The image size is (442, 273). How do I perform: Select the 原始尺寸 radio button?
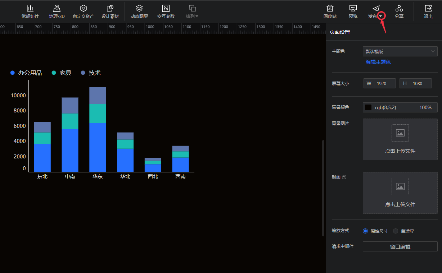coord(365,231)
